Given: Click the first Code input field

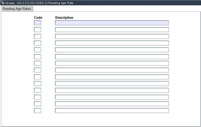Looking at the screenshot, I should [37, 23].
